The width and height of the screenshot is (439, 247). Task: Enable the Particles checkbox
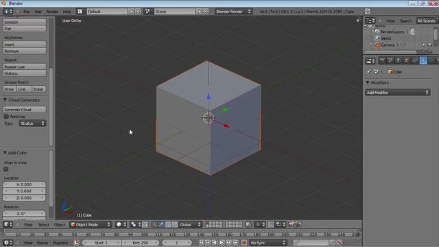(6, 116)
